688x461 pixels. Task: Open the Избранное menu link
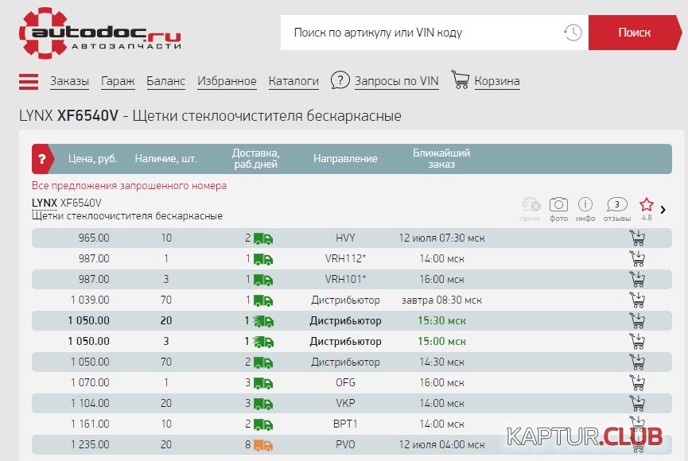pyautogui.click(x=227, y=81)
